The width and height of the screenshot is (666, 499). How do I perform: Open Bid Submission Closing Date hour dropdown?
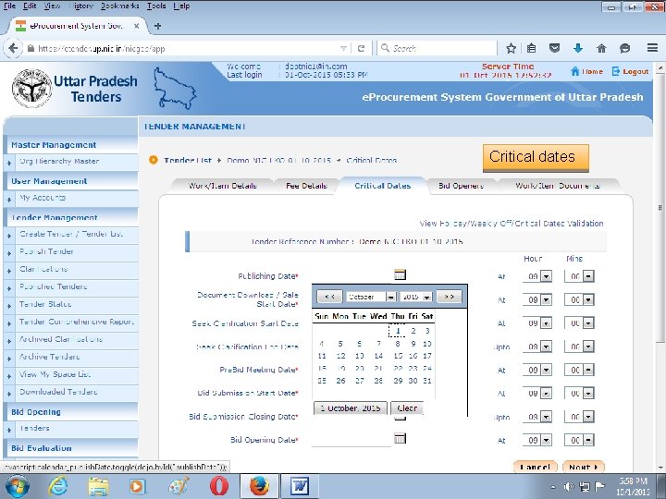pos(537,417)
